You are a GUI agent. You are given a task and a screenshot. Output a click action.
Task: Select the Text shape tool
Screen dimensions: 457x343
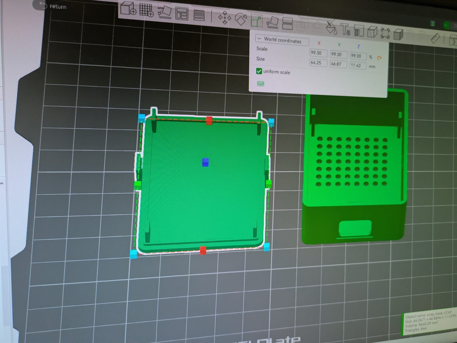tap(346, 29)
